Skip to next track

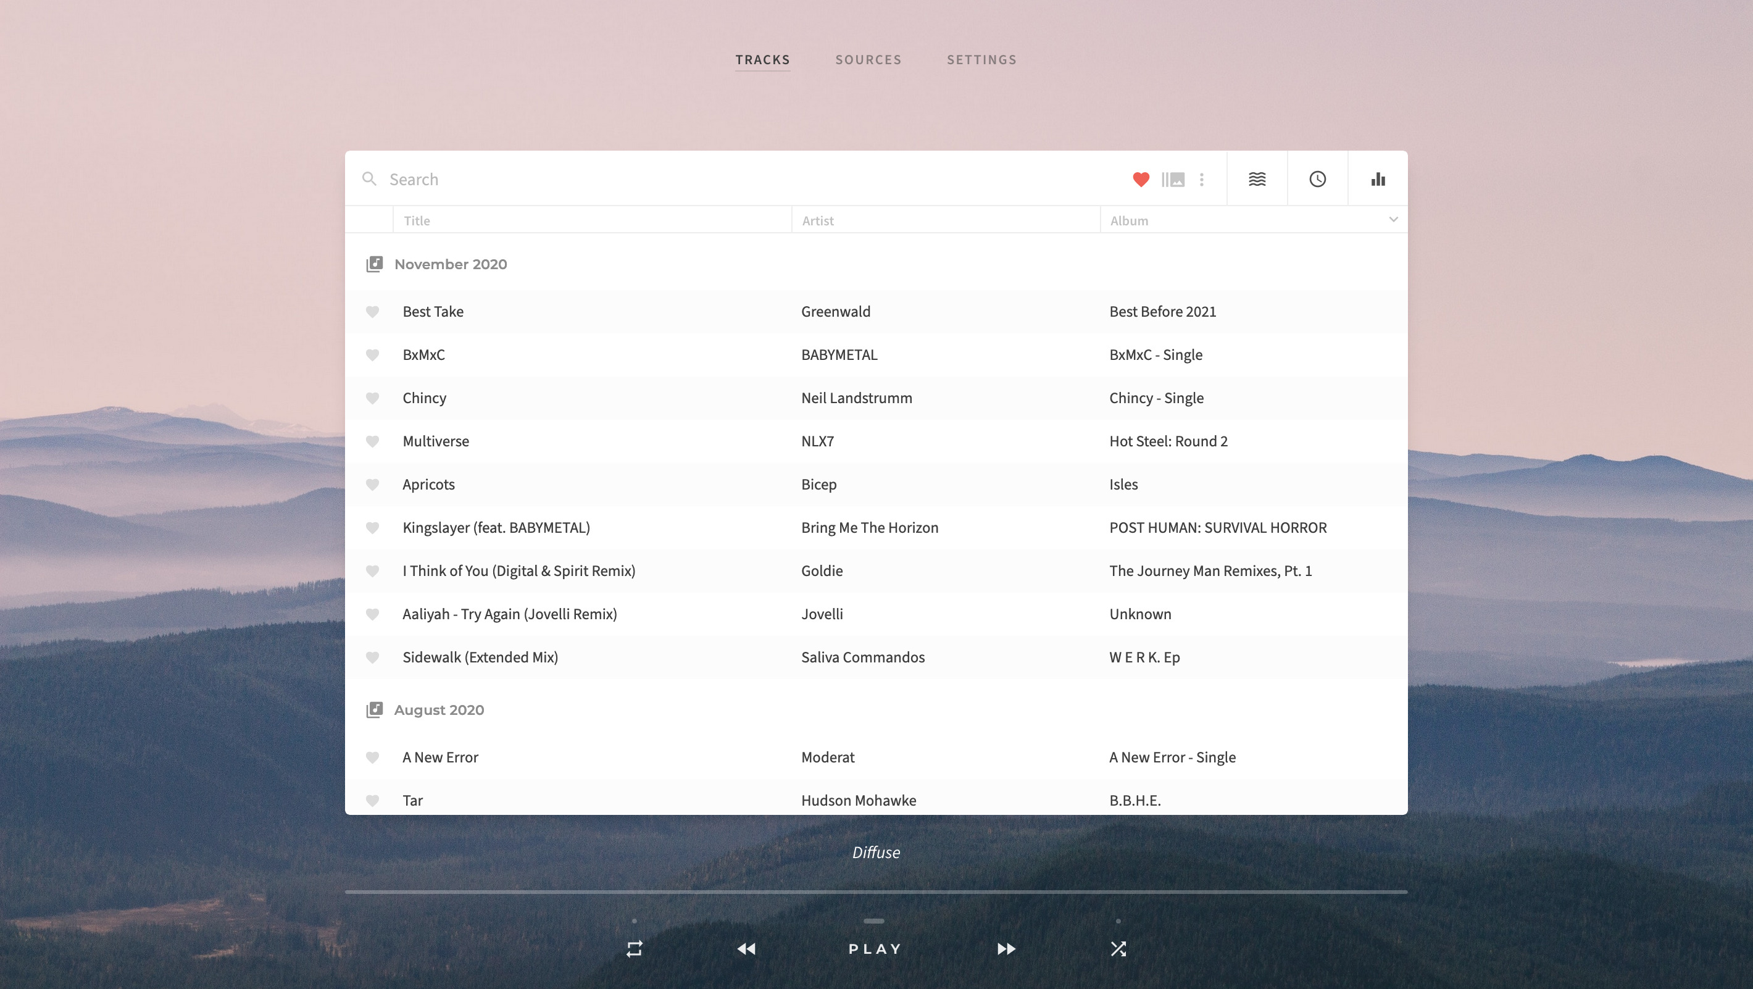(x=1007, y=948)
